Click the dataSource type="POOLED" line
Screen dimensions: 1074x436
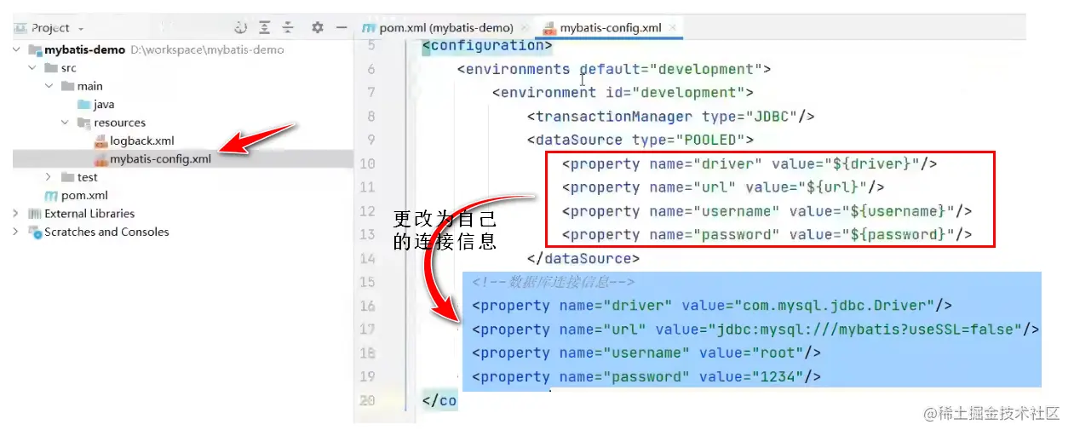pyautogui.click(x=640, y=141)
